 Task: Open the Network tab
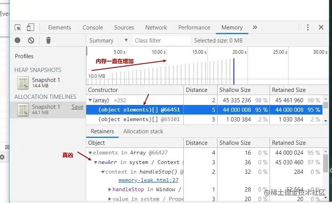coord(156,28)
